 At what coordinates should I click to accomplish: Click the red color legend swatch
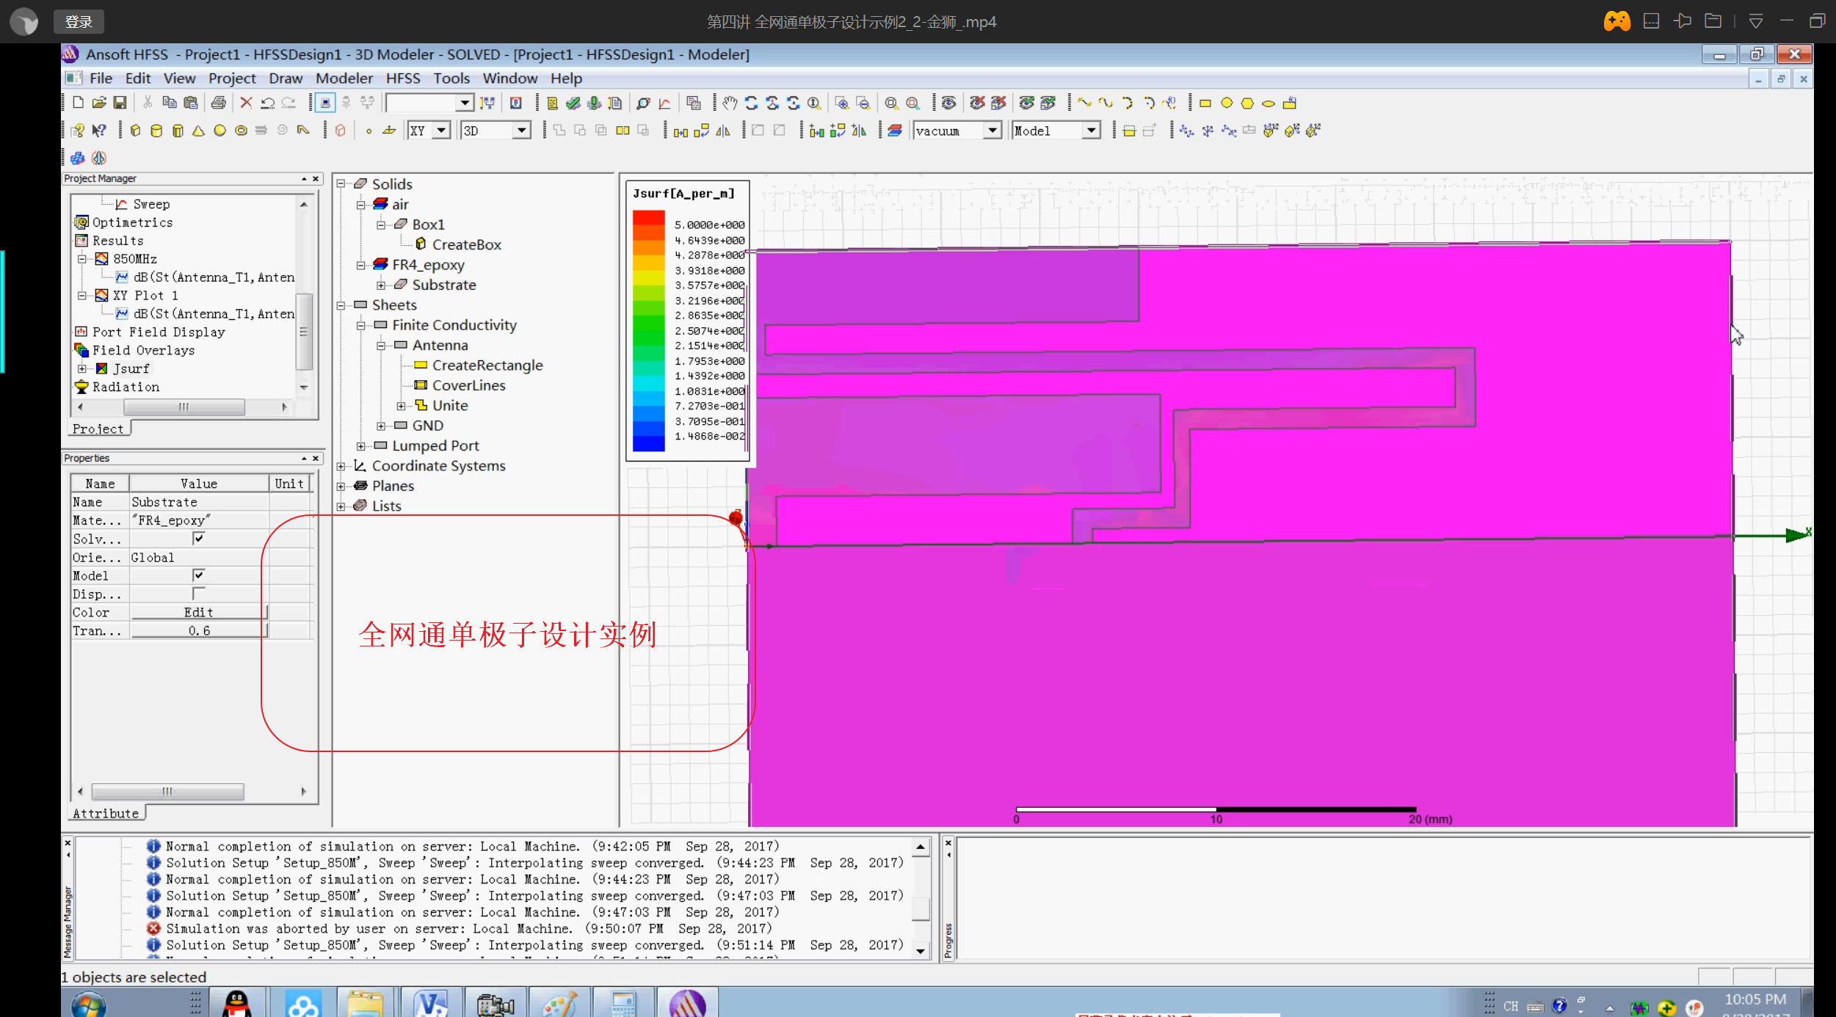pos(648,218)
